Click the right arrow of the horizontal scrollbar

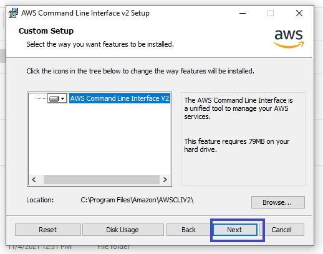tap(165, 179)
